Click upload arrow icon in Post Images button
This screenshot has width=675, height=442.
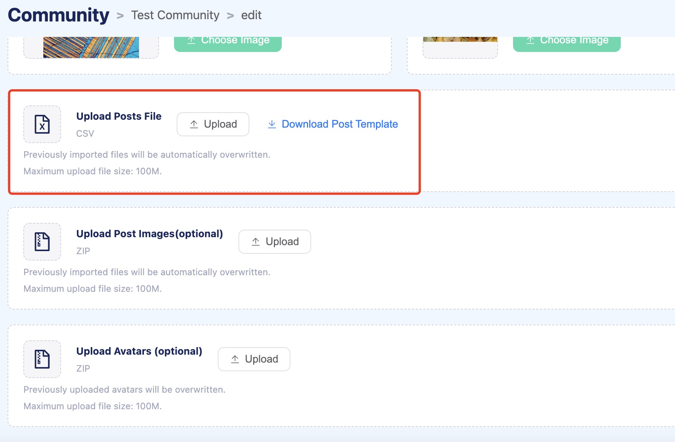coord(256,242)
